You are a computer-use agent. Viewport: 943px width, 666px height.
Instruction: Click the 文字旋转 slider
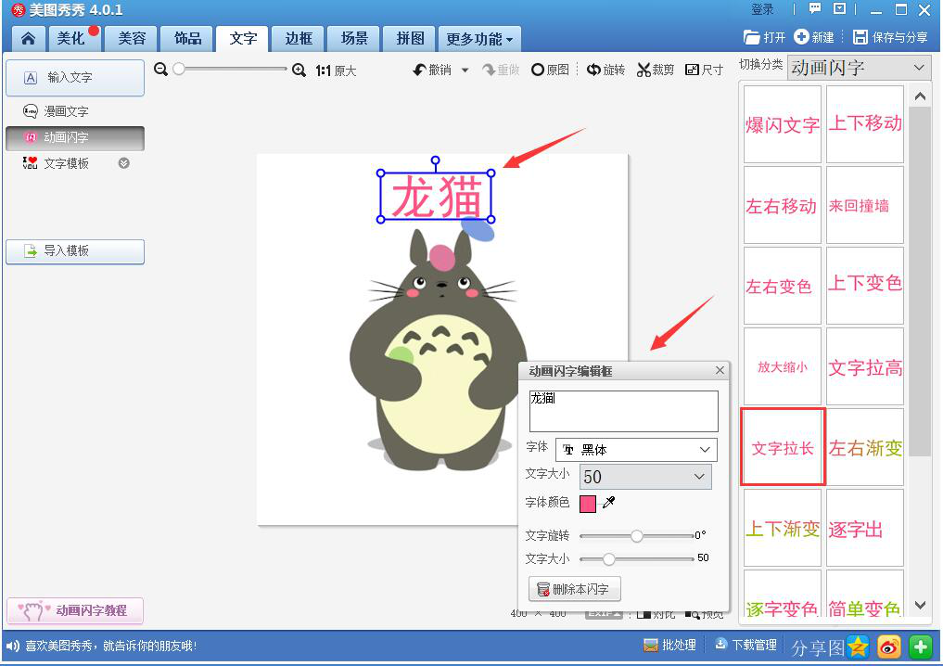point(637,535)
